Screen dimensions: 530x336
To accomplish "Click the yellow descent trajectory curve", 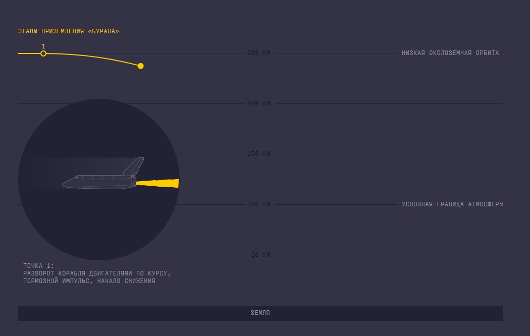I will click(91, 58).
